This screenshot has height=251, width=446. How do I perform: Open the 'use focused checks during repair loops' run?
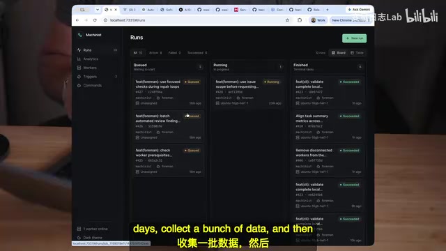(x=169, y=92)
